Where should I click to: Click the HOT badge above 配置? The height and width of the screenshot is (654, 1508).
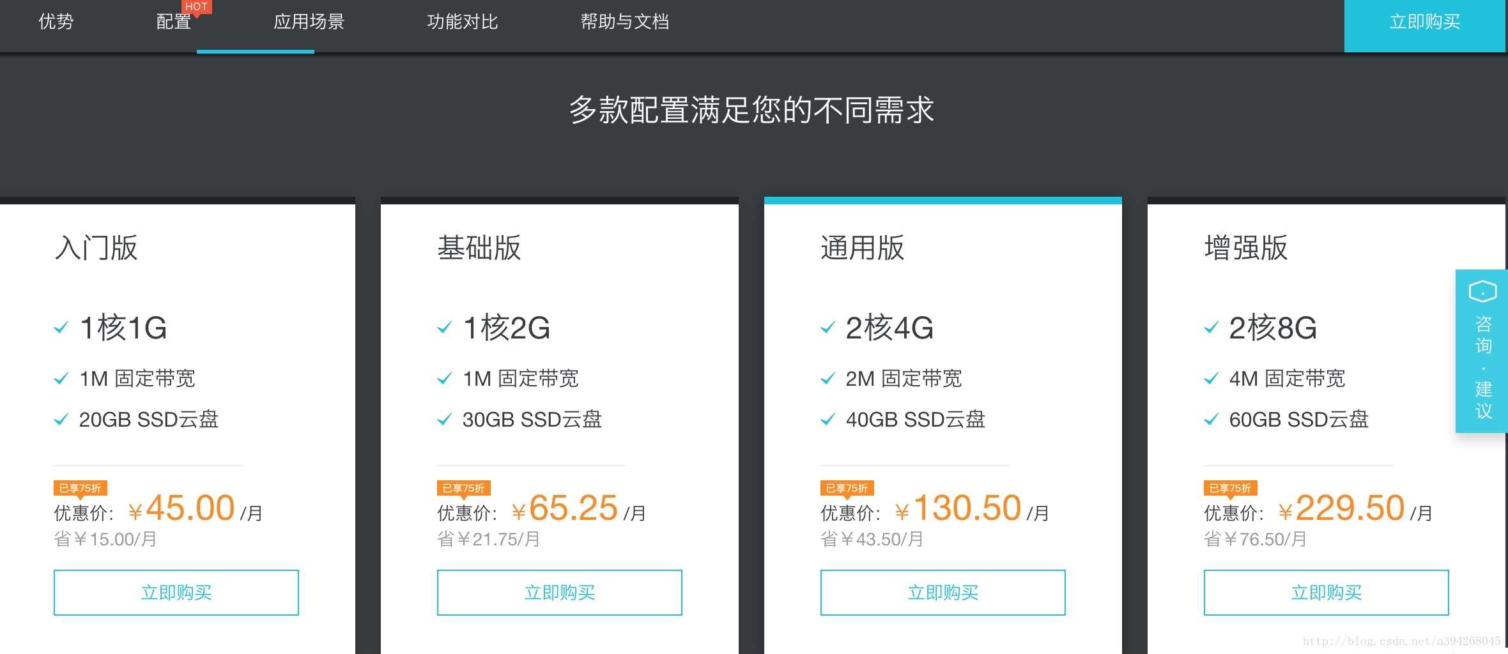[197, 6]
